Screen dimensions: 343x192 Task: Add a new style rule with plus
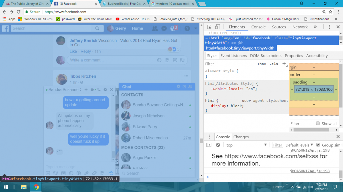pos(284,64)
